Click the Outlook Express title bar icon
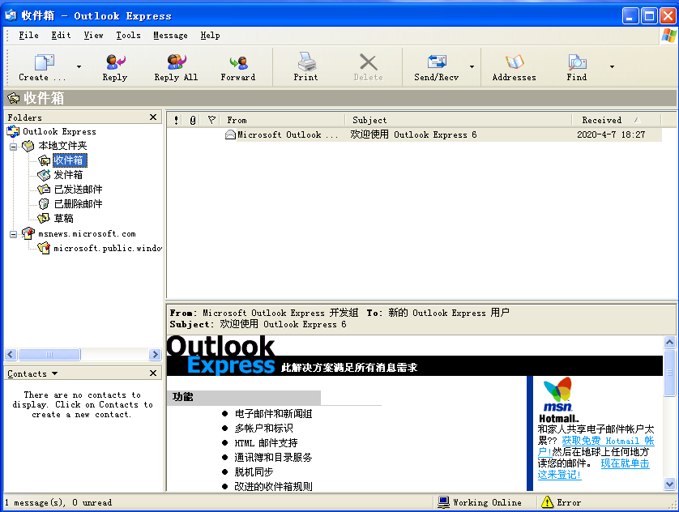Image resolution: width=679 pixels, height=512 pixels. click(x=11, y=15)
